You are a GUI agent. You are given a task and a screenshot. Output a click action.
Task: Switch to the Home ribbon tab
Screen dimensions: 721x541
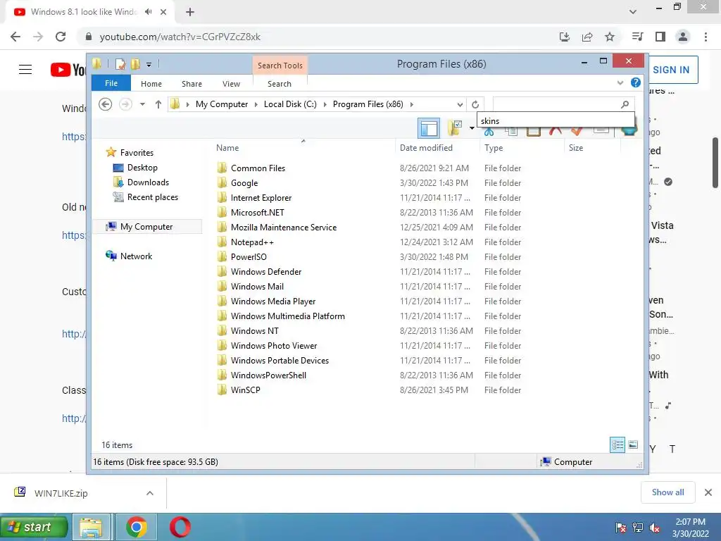[151, 84]
